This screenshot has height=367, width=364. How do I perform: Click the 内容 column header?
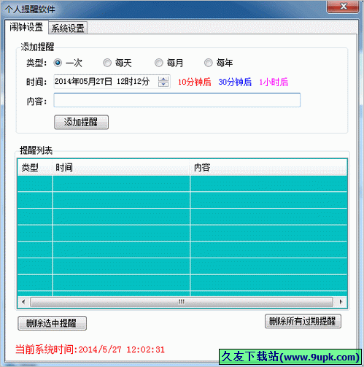268,167
